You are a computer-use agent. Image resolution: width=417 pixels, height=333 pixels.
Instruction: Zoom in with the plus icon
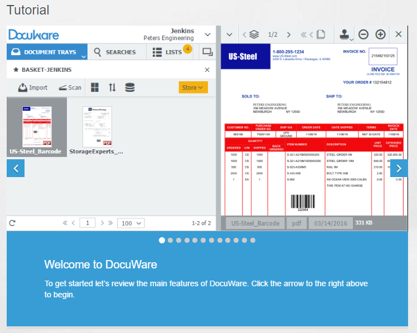pos(381,35)
